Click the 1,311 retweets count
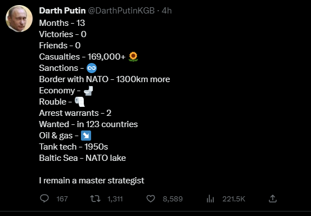 point(115,199)
